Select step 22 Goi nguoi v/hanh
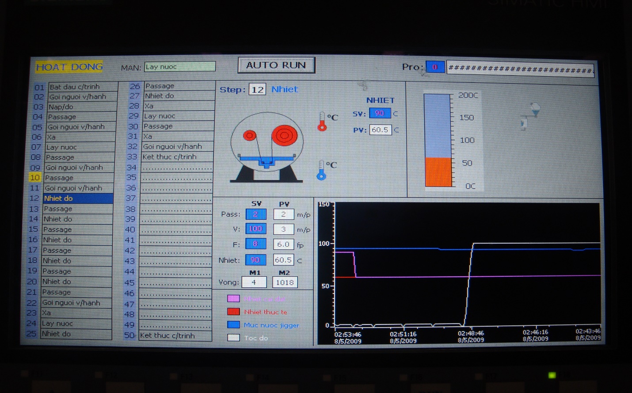The width and height of the screenshot is (632, 393). pos(76,303)
